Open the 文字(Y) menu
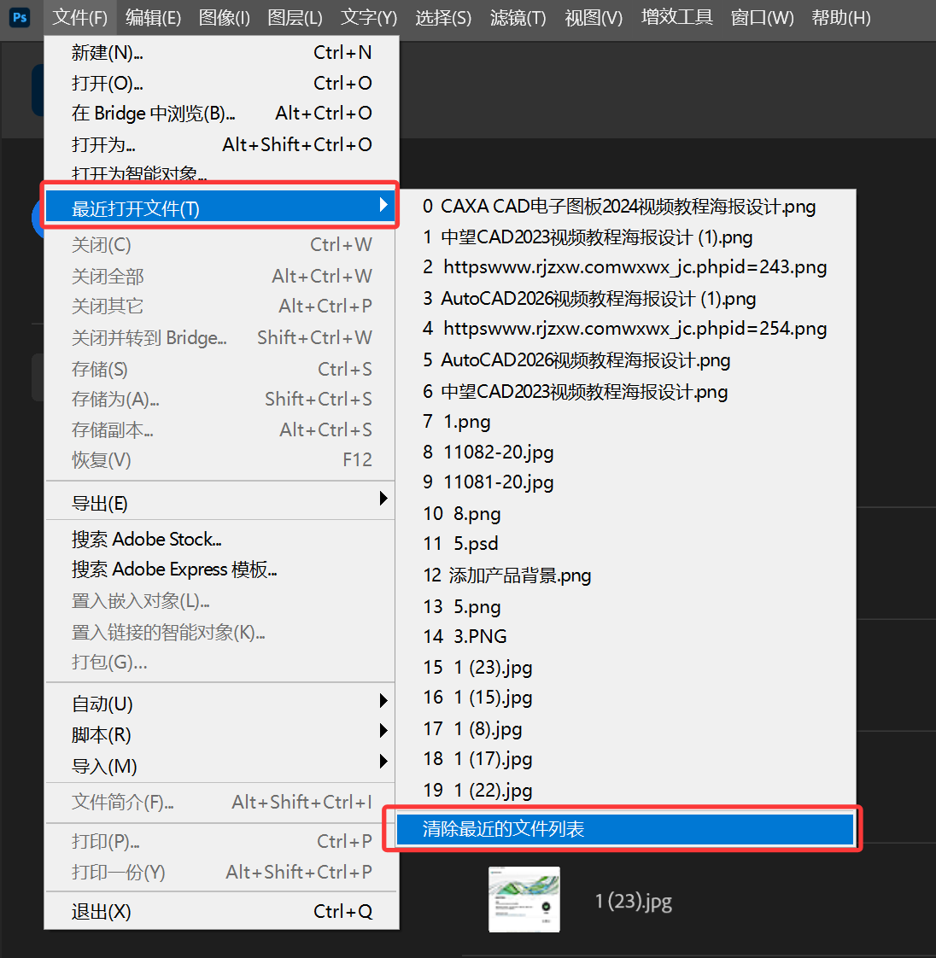The width and height of the screenshot is (936, 958). 368,18
